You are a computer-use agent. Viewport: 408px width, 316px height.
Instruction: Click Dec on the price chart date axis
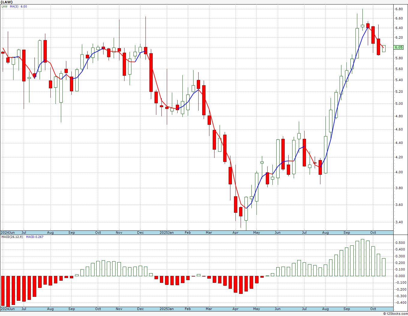pyautogui.click(x=140, y=233)
